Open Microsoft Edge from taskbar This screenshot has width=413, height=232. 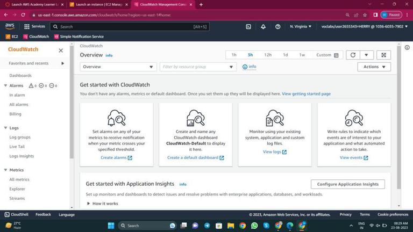[x=290, y=226]
